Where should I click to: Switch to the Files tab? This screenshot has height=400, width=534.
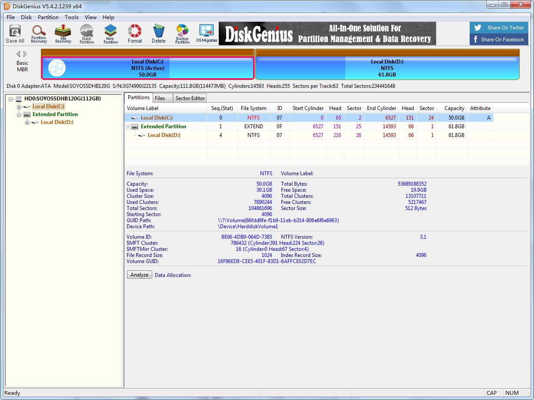tap(160, 98)
